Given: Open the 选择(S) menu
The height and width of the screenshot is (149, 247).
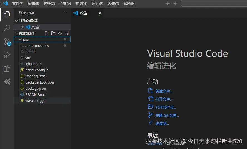Looking at the screenshot, I should [49, 3].
